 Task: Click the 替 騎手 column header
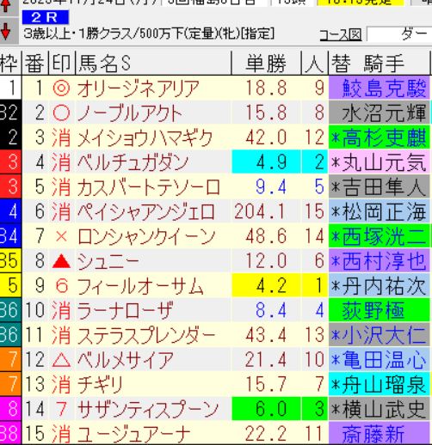[x=379, y=63]
